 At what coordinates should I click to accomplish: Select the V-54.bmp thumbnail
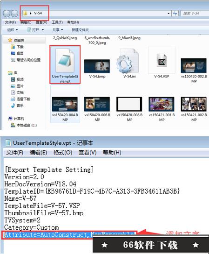coord(97,66)
